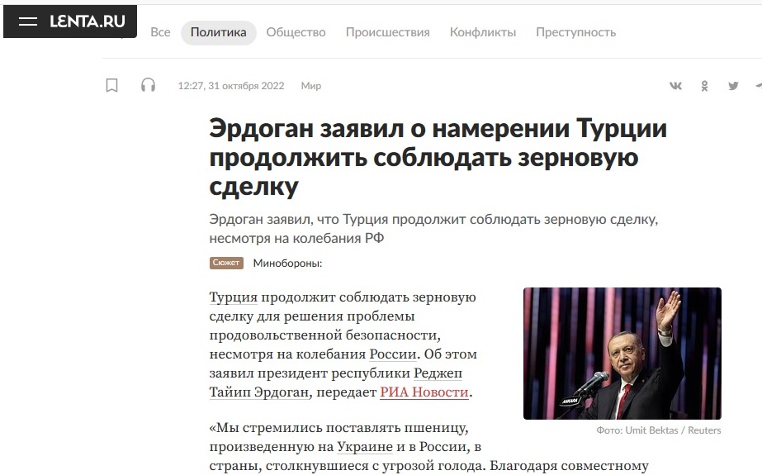
Task: Bookmark this article with the bookmark icon
Action: coord(111,86)
